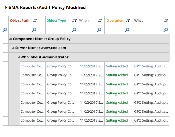Click the search field under What column
The image size is (175, 137).
(x=150, y=30)
